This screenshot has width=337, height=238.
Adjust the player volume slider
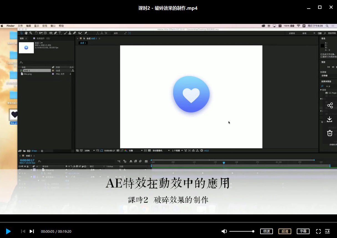pyautogui.click(x=241, y=231)
